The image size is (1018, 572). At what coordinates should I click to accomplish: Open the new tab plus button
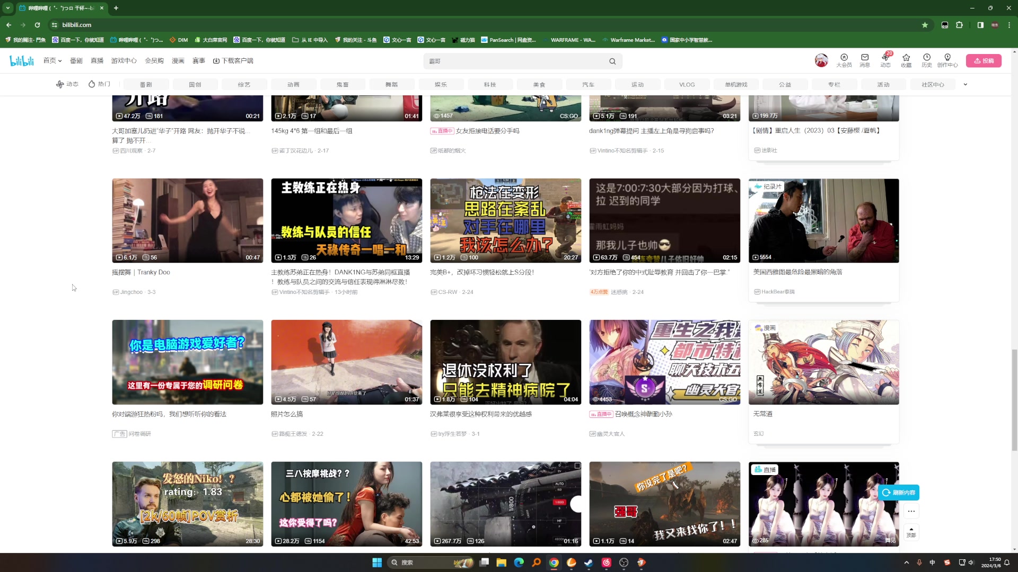pos(116,8)
